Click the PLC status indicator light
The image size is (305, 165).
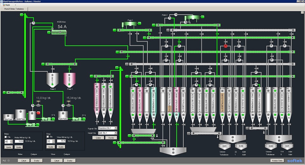[x=9, y=161]
